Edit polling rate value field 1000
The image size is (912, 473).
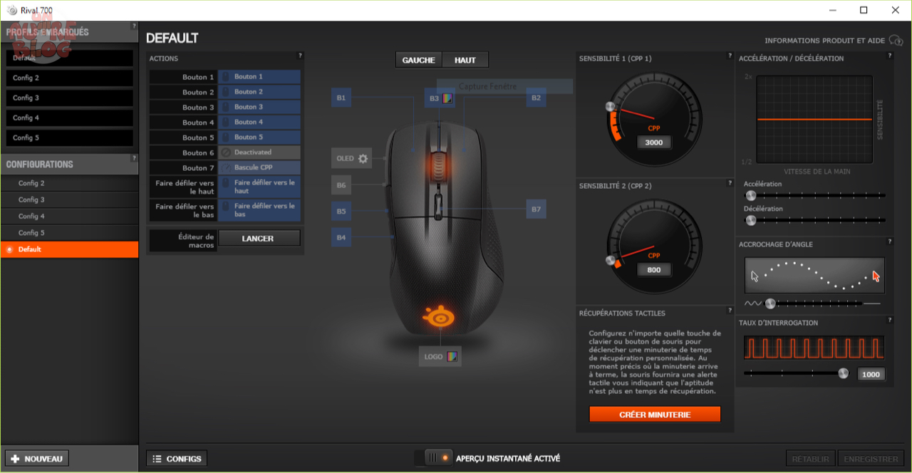click(x=871, y=374)
